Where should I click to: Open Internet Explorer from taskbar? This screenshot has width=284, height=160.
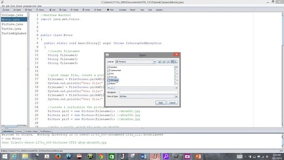coord(14,156)
